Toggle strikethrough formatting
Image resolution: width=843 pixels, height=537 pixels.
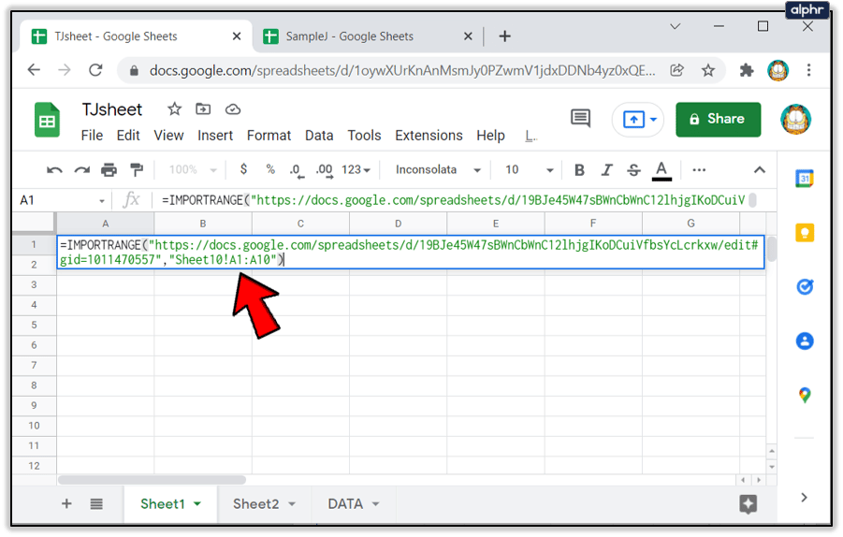(633, 170)
